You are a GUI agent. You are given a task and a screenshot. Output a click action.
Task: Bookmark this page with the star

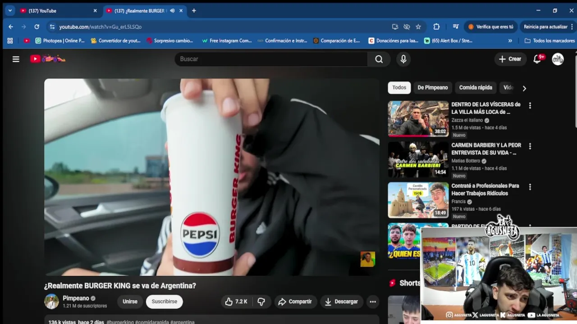coord(418,27)
